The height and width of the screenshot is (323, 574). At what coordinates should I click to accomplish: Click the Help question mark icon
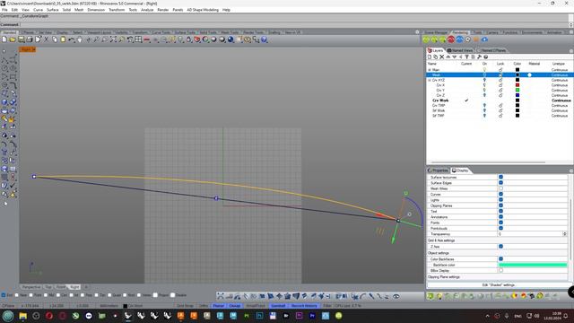tap(264, 39)
